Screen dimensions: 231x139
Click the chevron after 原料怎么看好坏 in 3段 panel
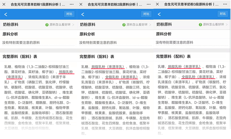pos(227,25)
